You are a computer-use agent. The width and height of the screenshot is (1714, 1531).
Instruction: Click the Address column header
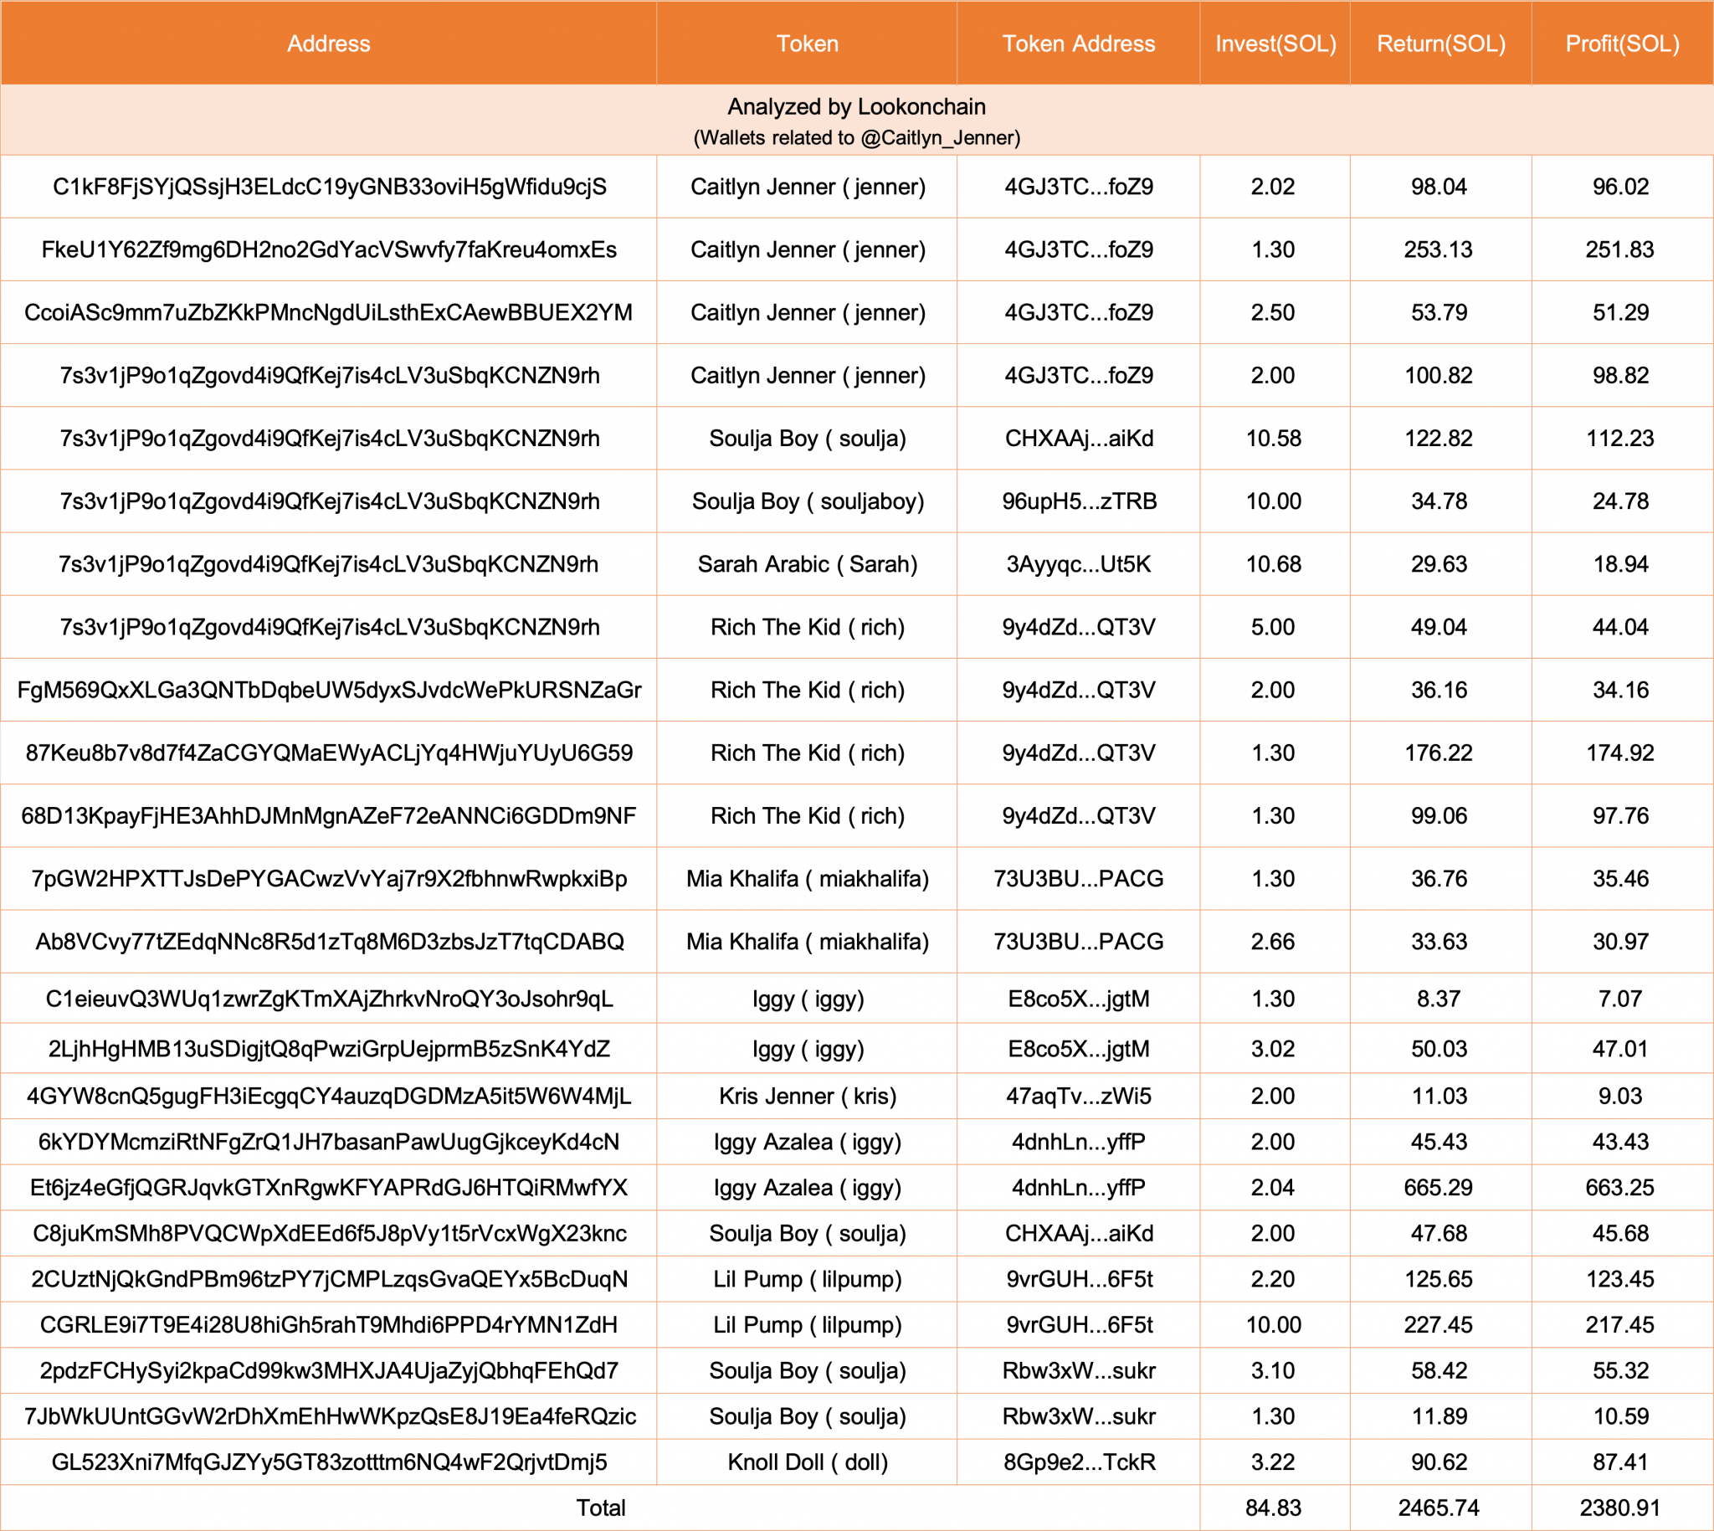[328, 44]
